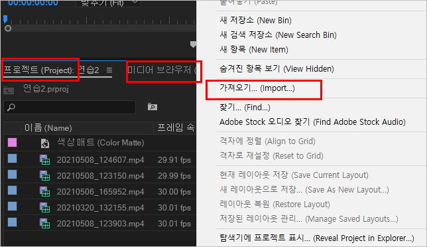
Task: Select 숨겨진 항목 보기 (View Hidden)
Action: click(276, 68)
